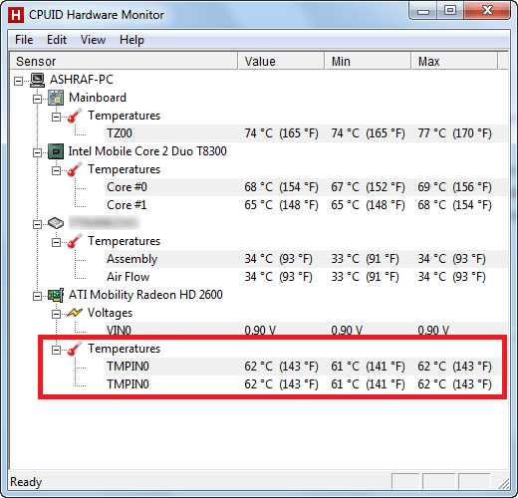The width and height of the screenshot is (518, 498).
Task: Click TZ00 max value 77 °C
Action: [x=454, y=133]
